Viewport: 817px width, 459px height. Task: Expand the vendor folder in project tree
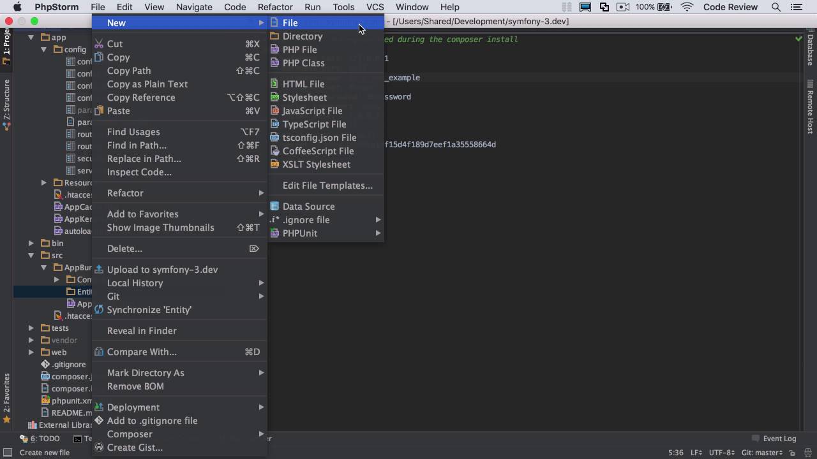(x=31, y=340)
